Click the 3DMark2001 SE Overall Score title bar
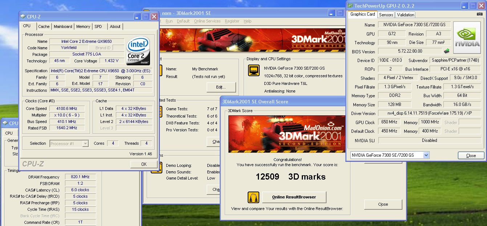The image size is (487, 226). point(283,102)
